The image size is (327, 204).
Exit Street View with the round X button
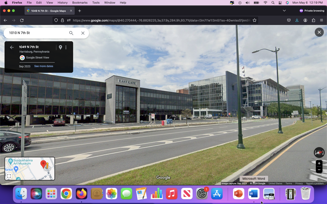[x=319, y=32]
